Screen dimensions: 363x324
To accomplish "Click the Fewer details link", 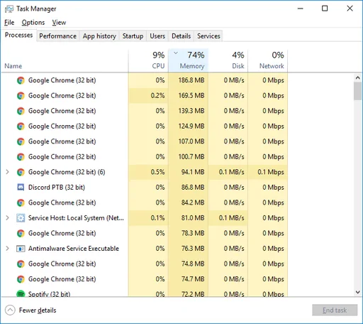I will point(38,310).
